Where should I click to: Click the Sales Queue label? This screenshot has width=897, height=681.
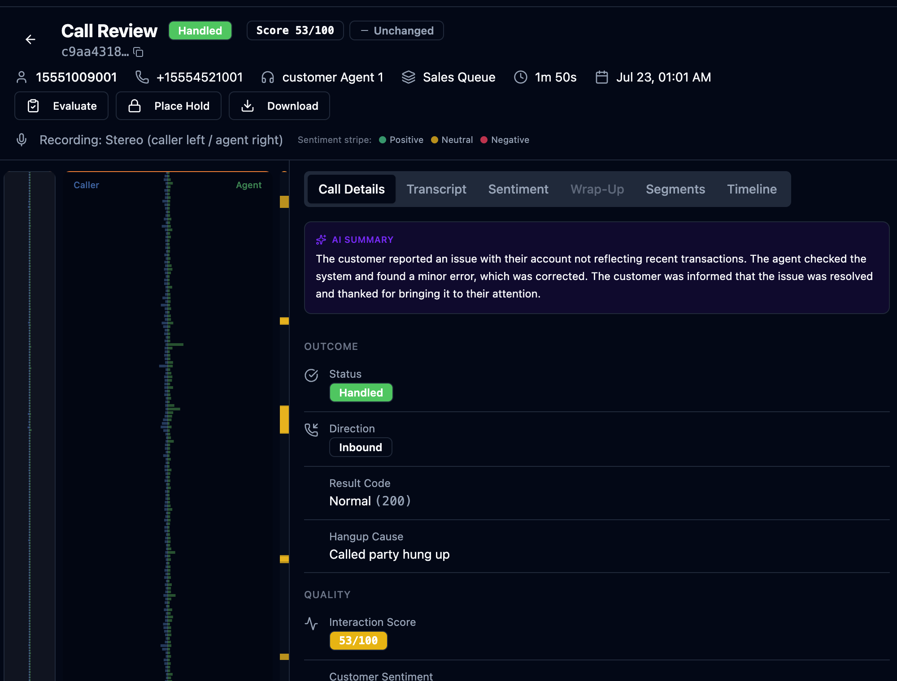(459, 77)
